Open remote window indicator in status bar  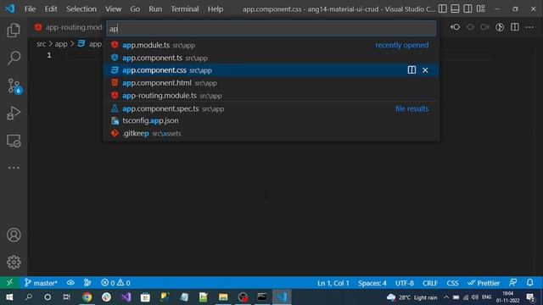pyautogui.click(x=9, y=282)
